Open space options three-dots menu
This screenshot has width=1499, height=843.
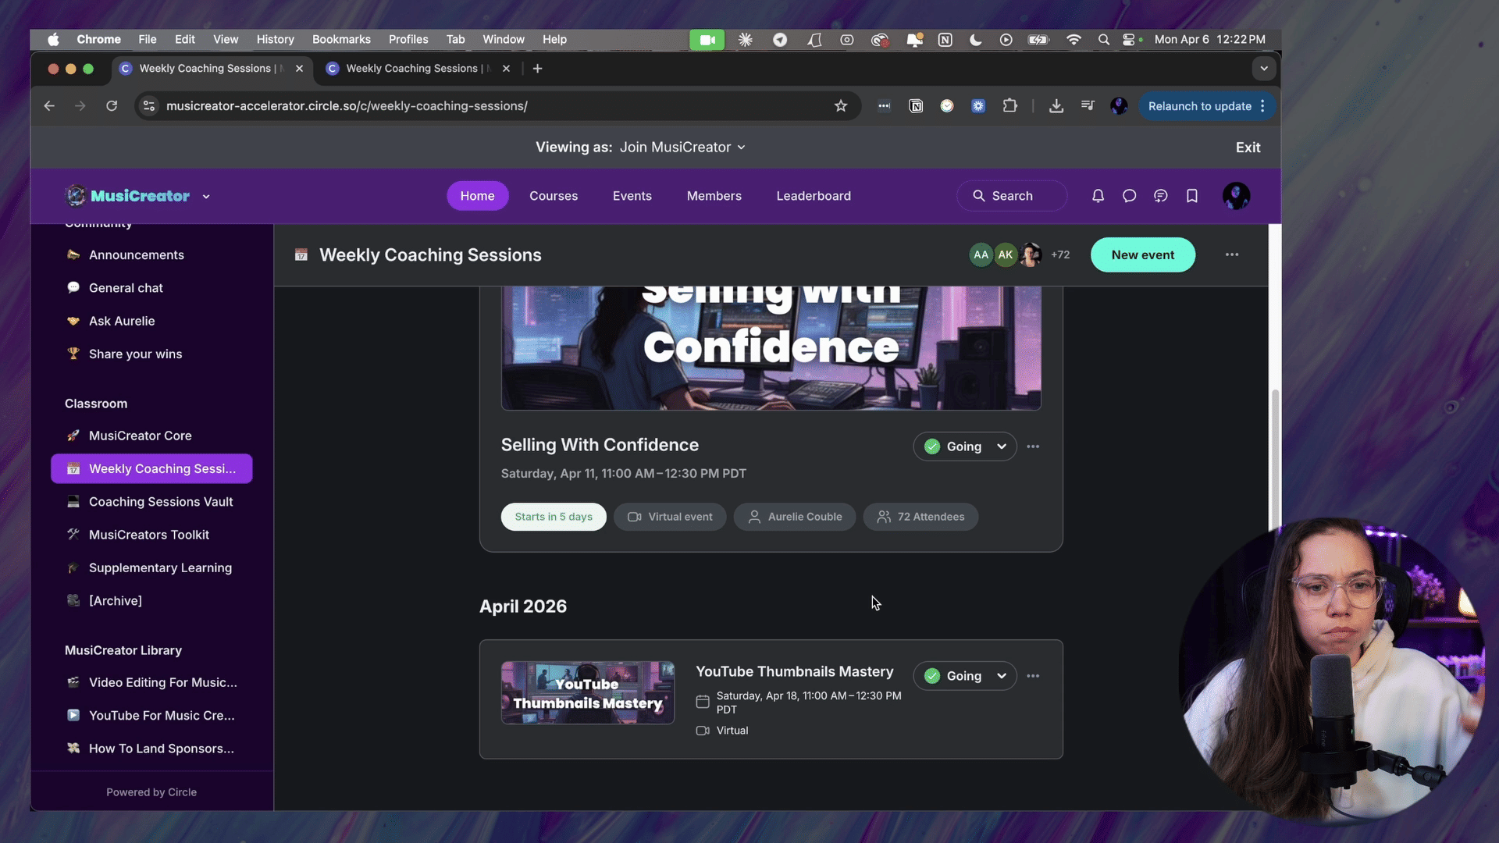click(1231, 254)
